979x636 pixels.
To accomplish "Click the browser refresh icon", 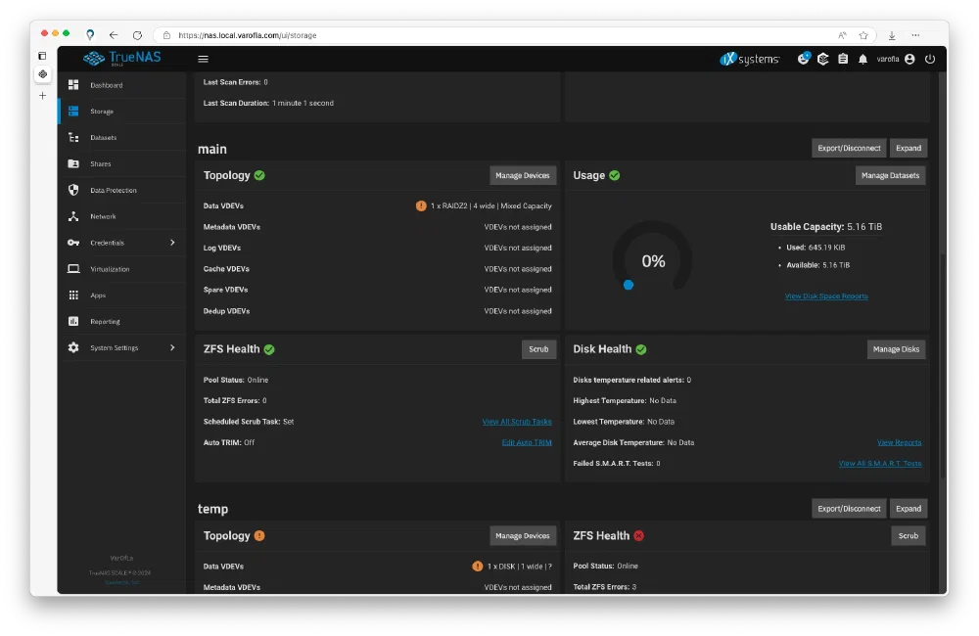I will click(x=137, y=35).
